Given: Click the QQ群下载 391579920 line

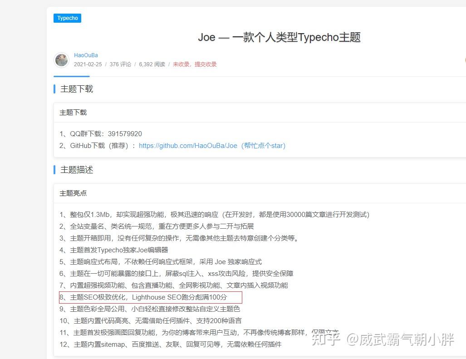Looking at the screenshot, I should point(100,134).
